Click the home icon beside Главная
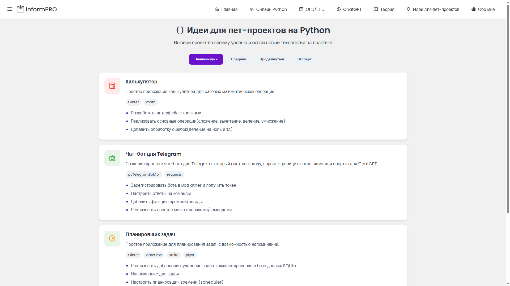 217,9
